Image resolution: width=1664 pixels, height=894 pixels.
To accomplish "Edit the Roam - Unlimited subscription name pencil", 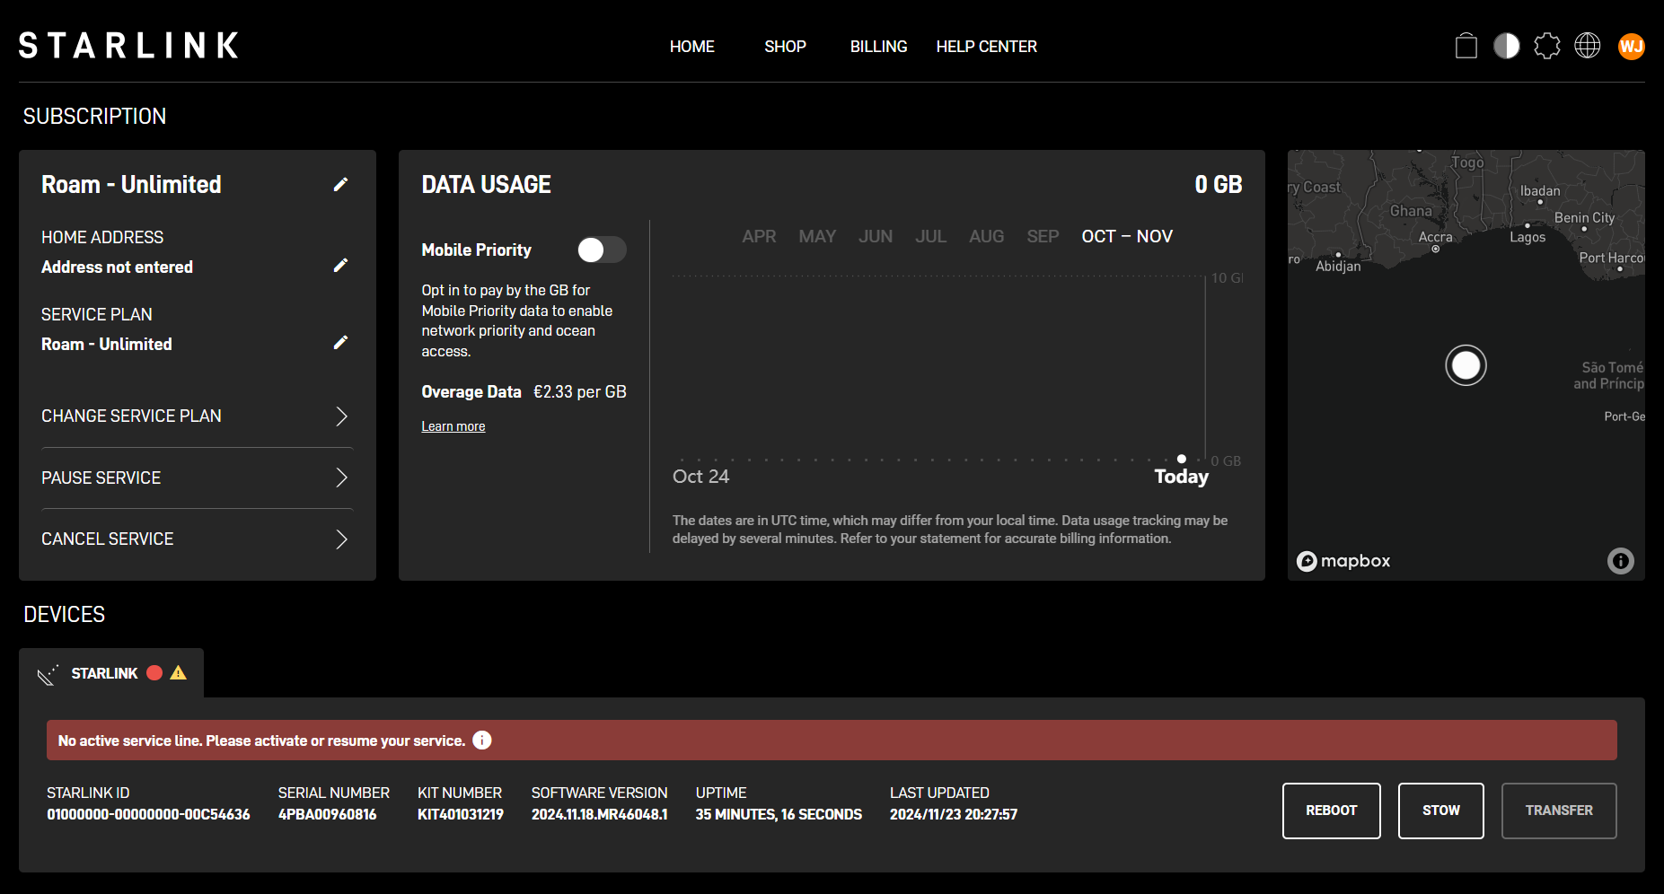I will click(340, 184).
